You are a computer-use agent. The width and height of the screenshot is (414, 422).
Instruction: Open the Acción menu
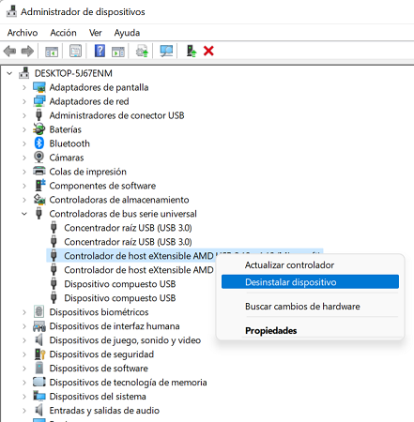pyautogui.click(x=63, y=33)
